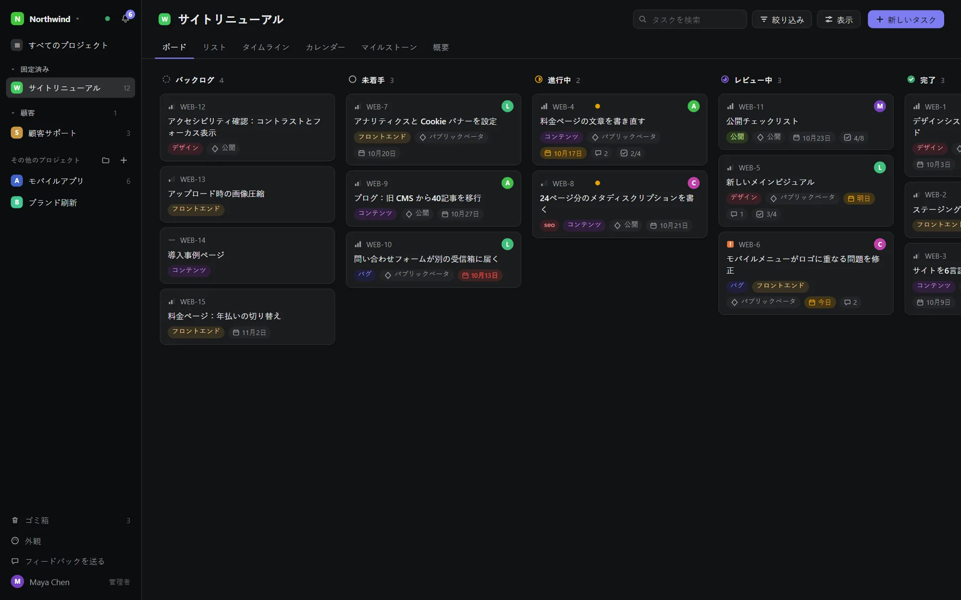Screen dimensions: 961x600
Task: Click the 新しいタスク button
Action: point(906,20)
